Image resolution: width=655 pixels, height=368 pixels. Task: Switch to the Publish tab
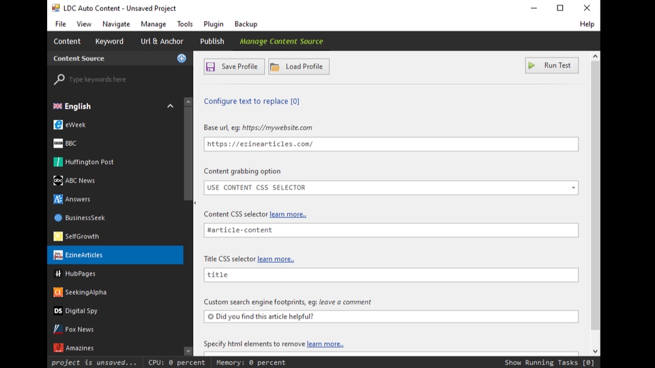click(x=212, y=42)
